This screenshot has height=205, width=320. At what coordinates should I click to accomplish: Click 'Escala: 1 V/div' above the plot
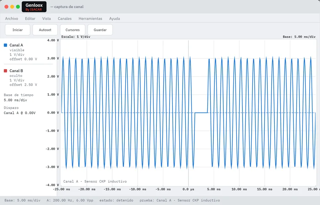[76, 37]
